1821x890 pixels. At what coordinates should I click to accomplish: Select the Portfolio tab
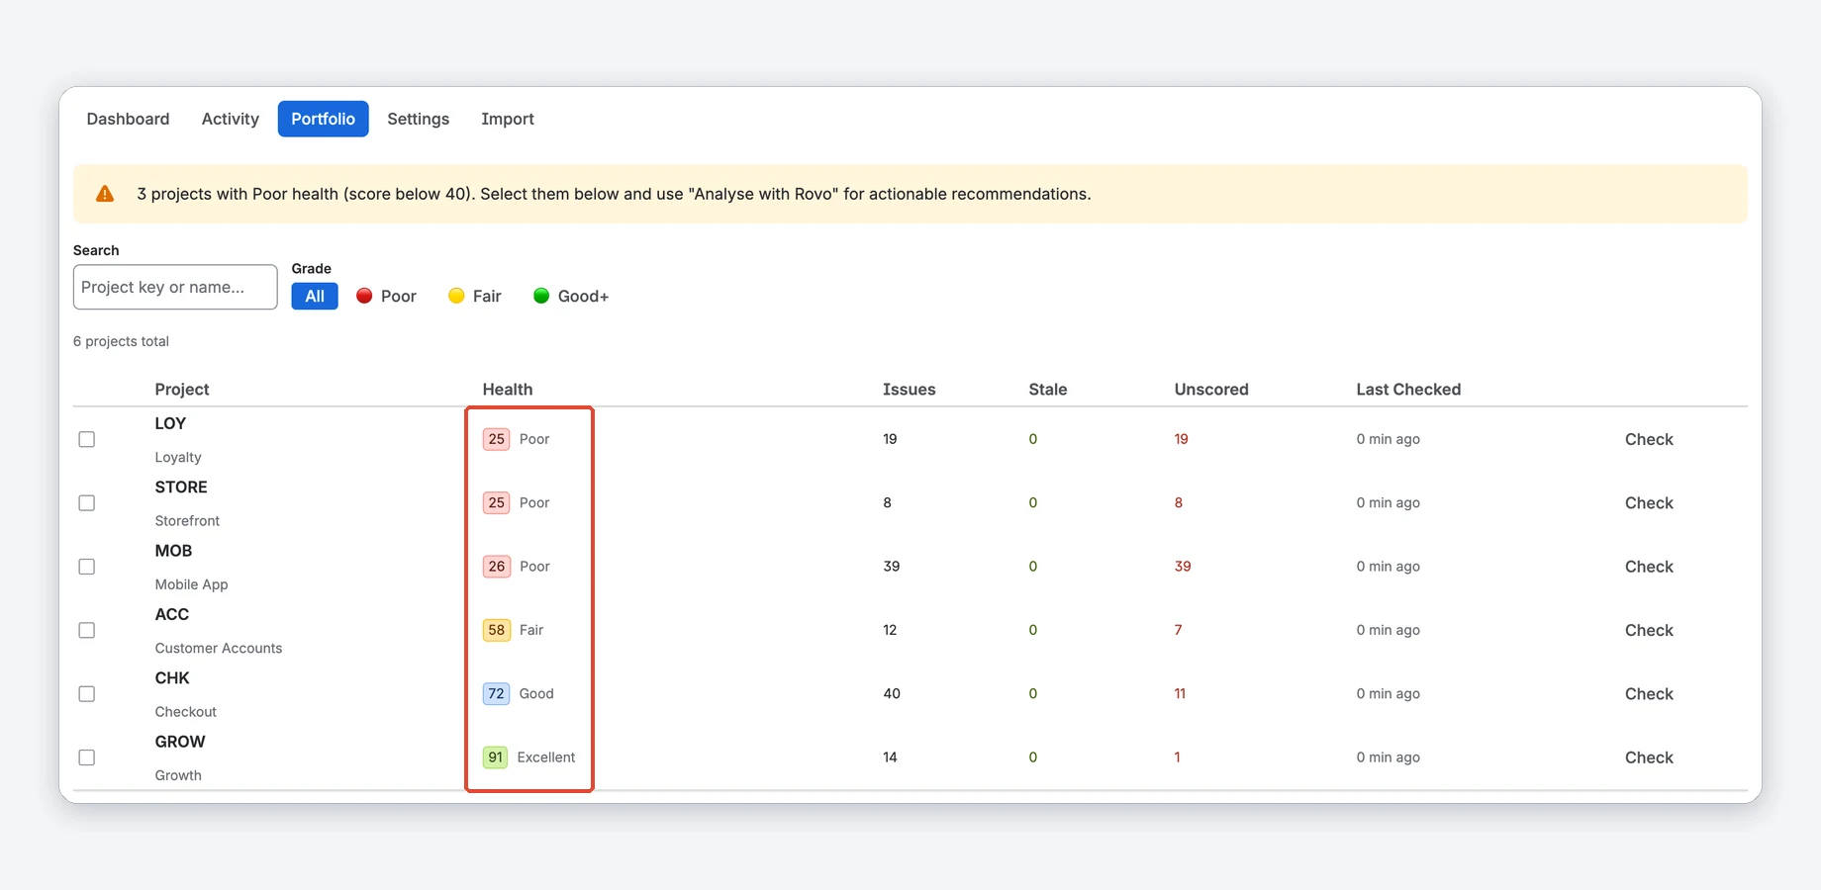pyautogui.click(x=323, y=119)
